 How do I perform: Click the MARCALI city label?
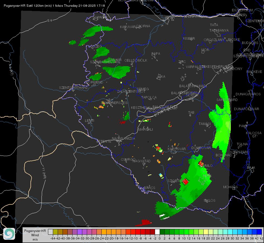(x=146, y=130)
